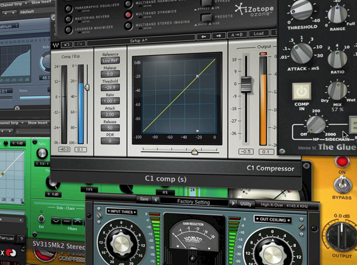
Task: Click previous preset arrow beside Factory Setting
Action: [x=156, y=200]
